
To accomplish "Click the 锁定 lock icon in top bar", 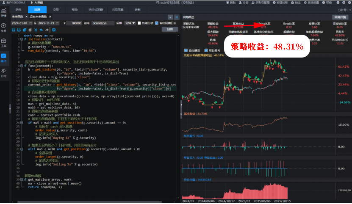I will [296, 3].
